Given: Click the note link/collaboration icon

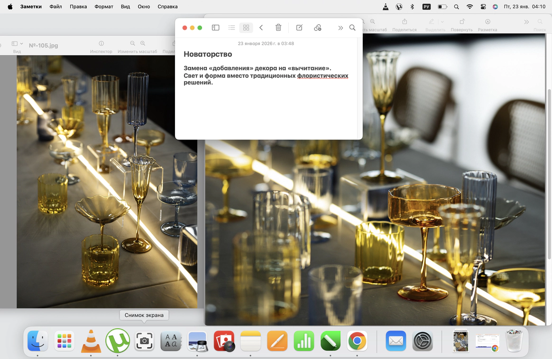Looking at the screenshot, I should 318,28.
